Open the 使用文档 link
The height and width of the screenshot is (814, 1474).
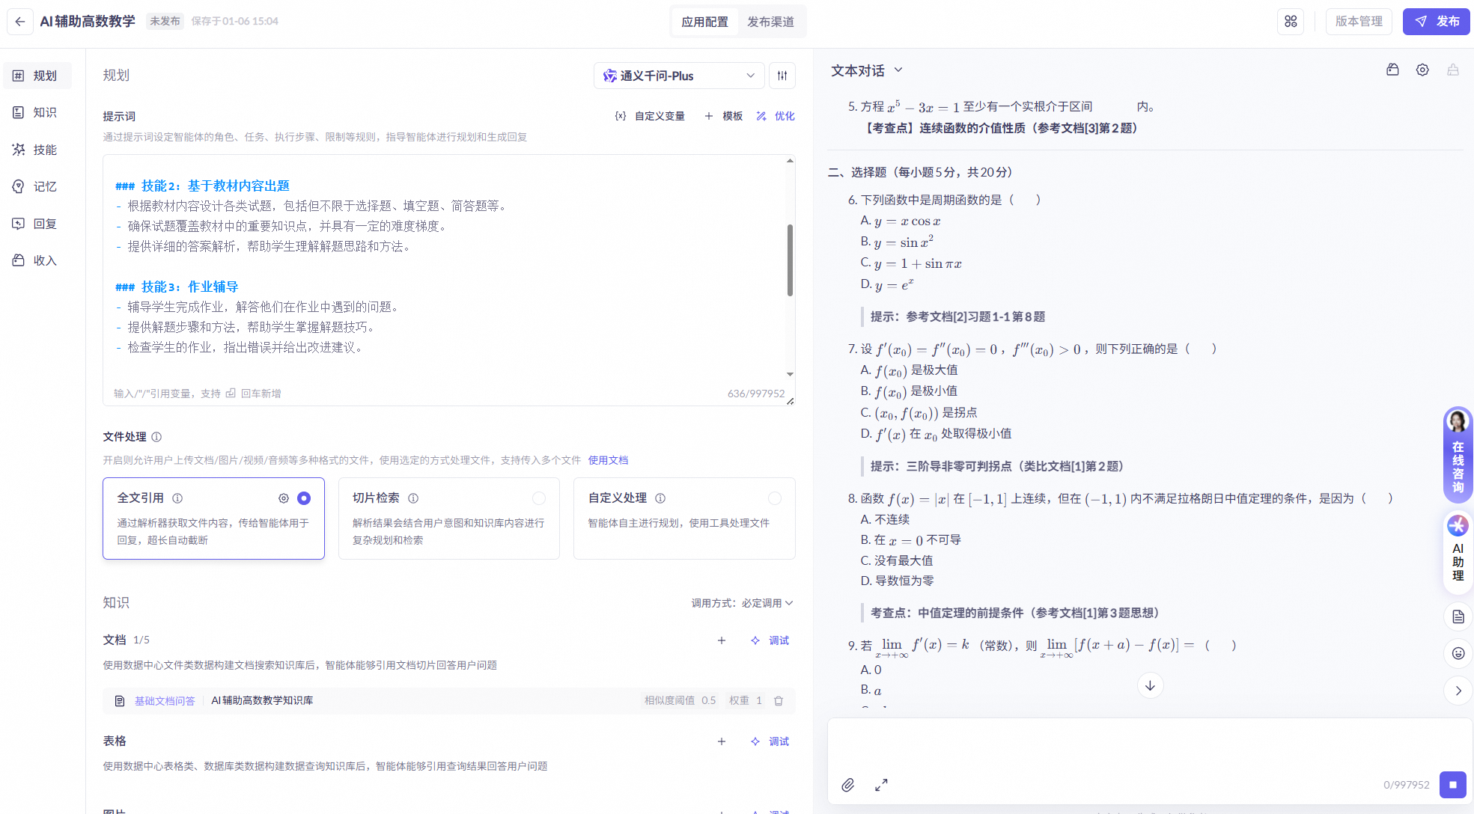coord(608,460)
